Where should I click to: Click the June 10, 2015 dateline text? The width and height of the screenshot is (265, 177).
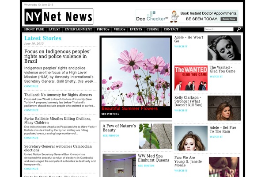pyautogui.click(x=34, y=43)
